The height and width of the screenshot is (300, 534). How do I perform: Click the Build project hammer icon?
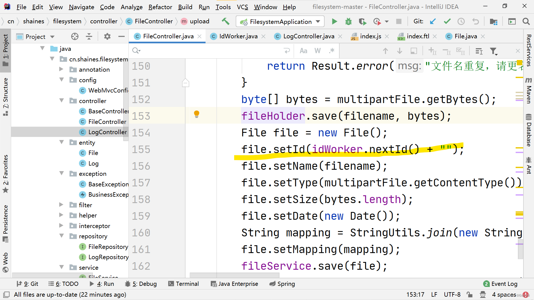pos(226,21)
